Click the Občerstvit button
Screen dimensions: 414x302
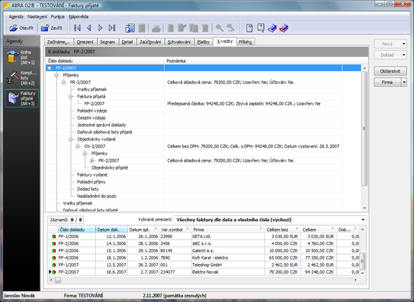(390, 71)
